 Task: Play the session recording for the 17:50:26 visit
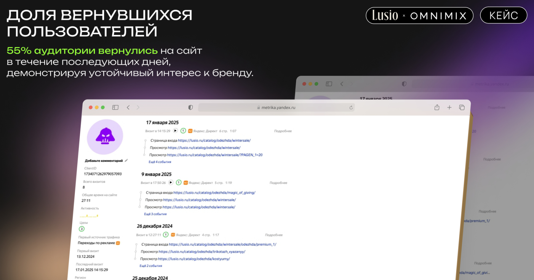(171, 182)
